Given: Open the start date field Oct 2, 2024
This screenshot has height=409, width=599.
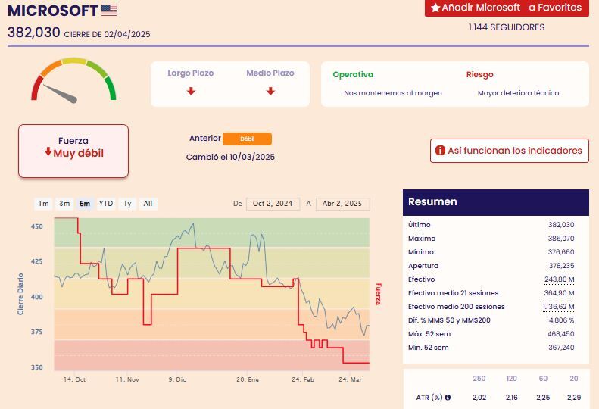Looking at the screenshot, I should (273, 204).
